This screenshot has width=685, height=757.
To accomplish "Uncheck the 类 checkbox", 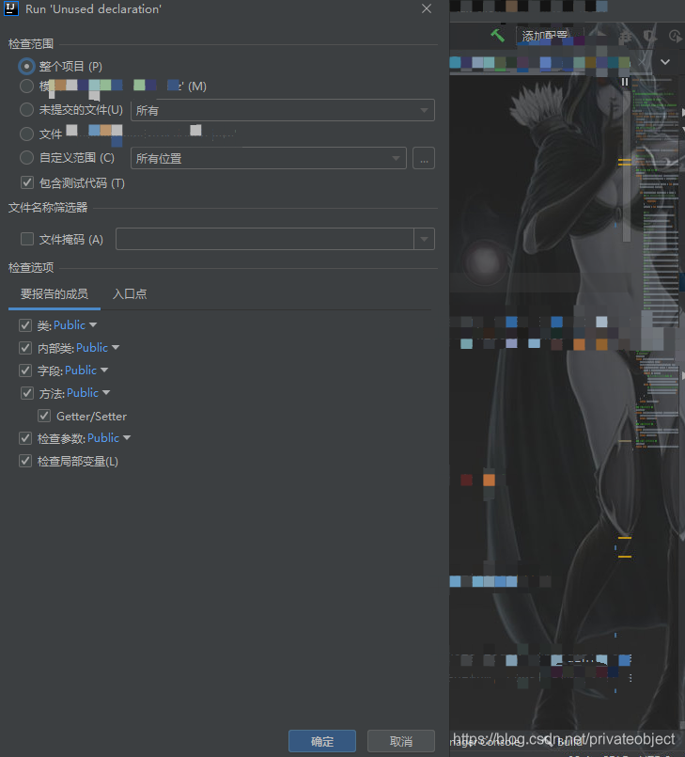I will tap(25, 325).
